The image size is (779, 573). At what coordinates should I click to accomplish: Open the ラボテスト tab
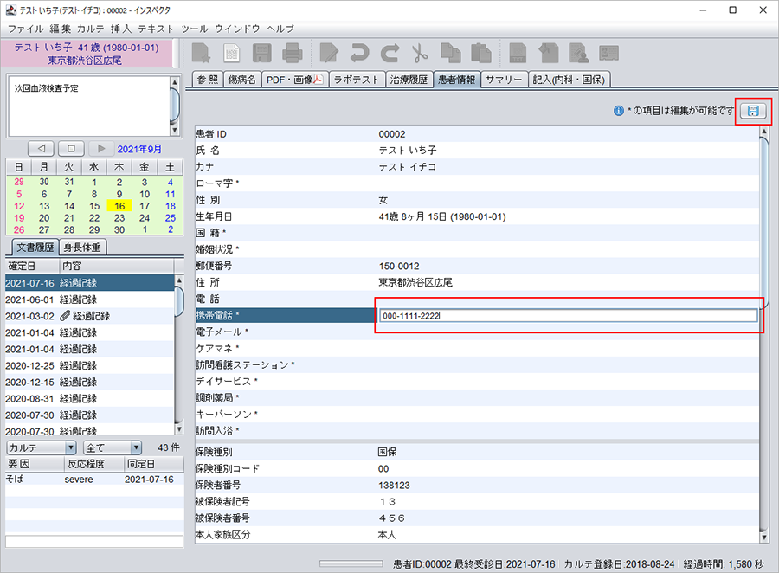(x=357, y=80)
